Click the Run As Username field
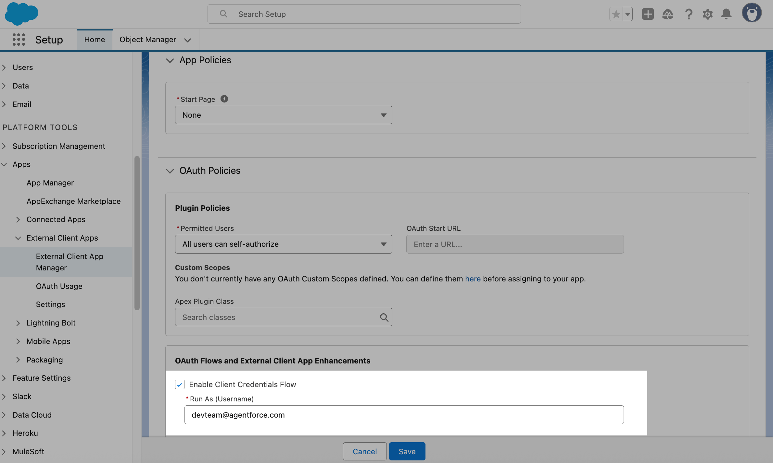The width and height of the screenshot is (773, 463). pos(404,415)
